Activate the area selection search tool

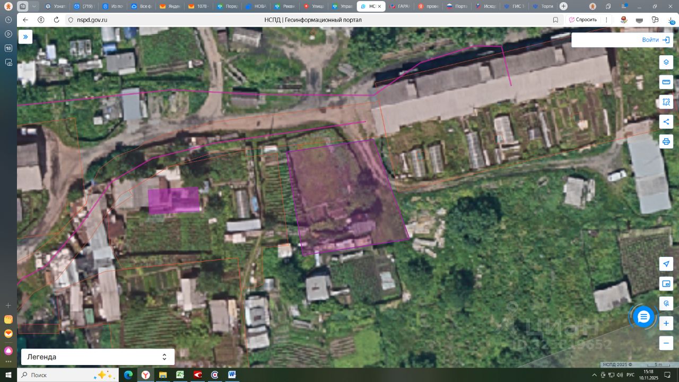click(666, 102)
